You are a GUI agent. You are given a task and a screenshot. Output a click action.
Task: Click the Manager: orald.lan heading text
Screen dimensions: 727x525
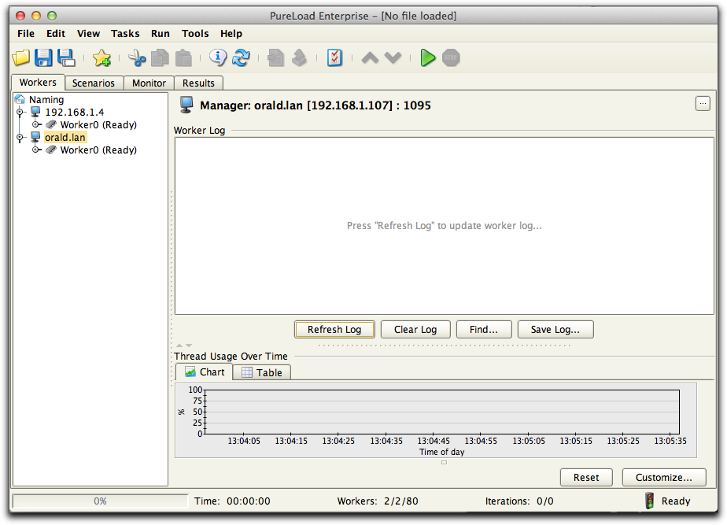pos(316,105)
